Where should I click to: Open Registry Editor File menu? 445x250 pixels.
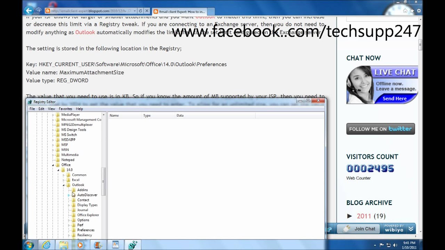point(32,109)
